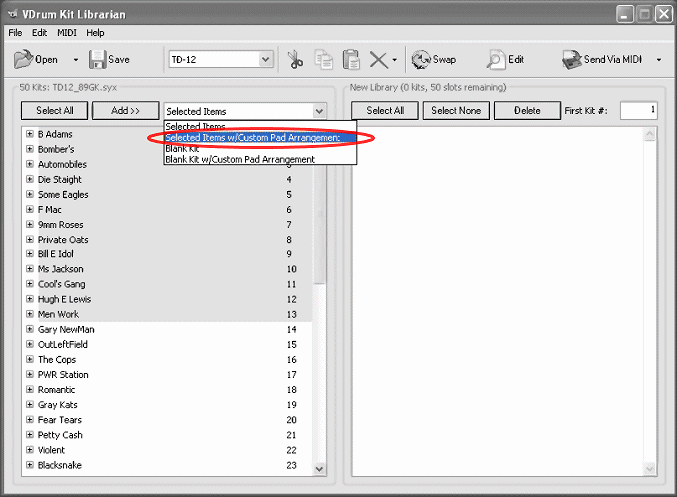The image size is (677, 497).
Task: Click the Edit kit icon
Action: (x=495, y=60)
